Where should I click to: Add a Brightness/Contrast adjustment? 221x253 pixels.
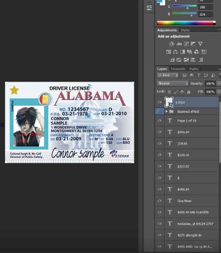pyautogui.click(x=172, y=44)
